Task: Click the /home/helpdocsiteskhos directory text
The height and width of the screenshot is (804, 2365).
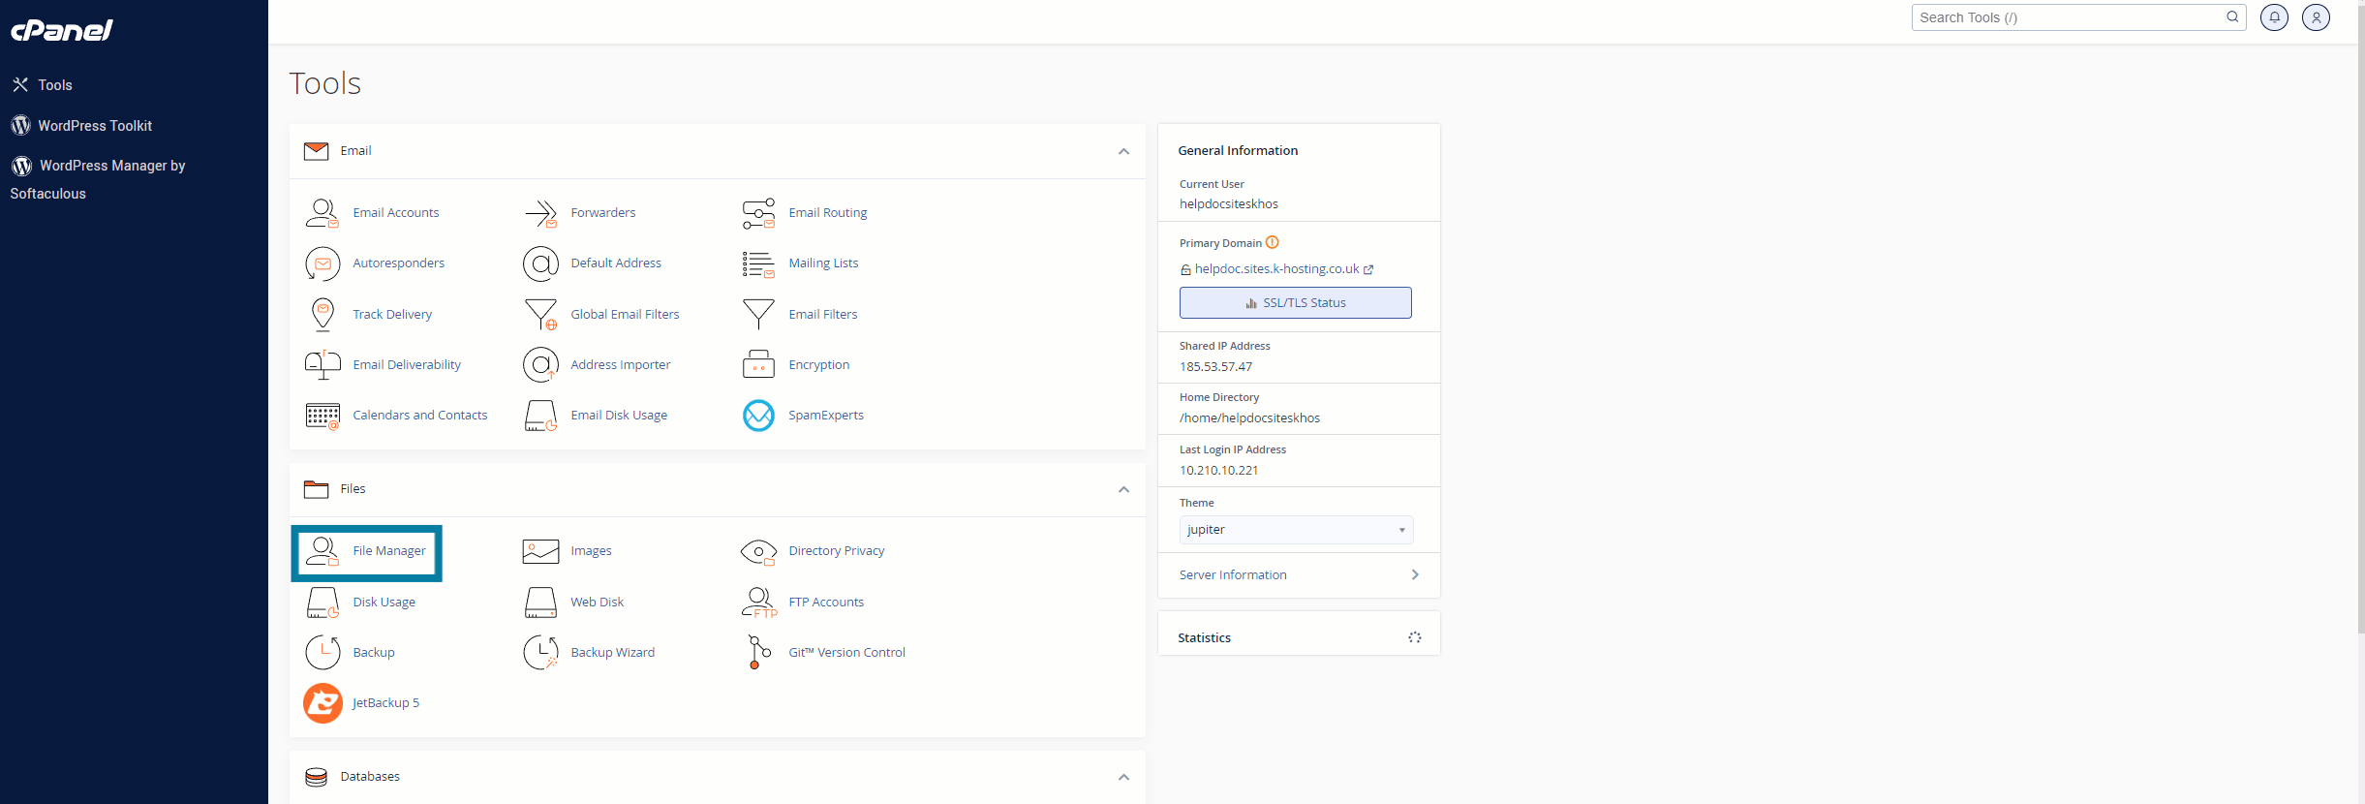Action: 1249,417
